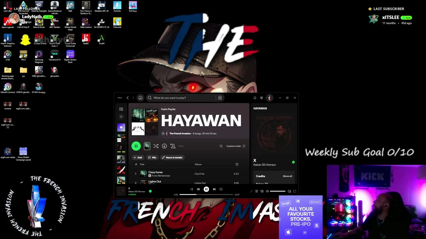This screenshot has width=426, height=239.
Task: Select the xyz folder on the desktop
Action: (23, 72)
